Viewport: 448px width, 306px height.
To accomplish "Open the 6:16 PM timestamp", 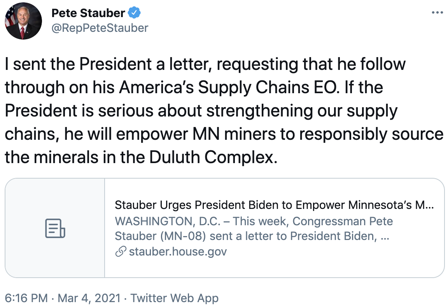I will 26,298.
